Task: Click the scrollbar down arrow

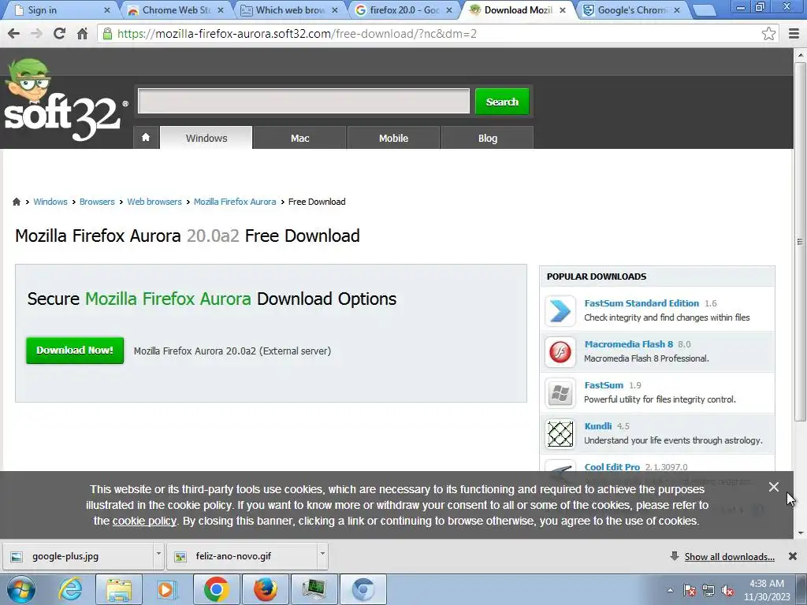Action: [x=800, y=533]
